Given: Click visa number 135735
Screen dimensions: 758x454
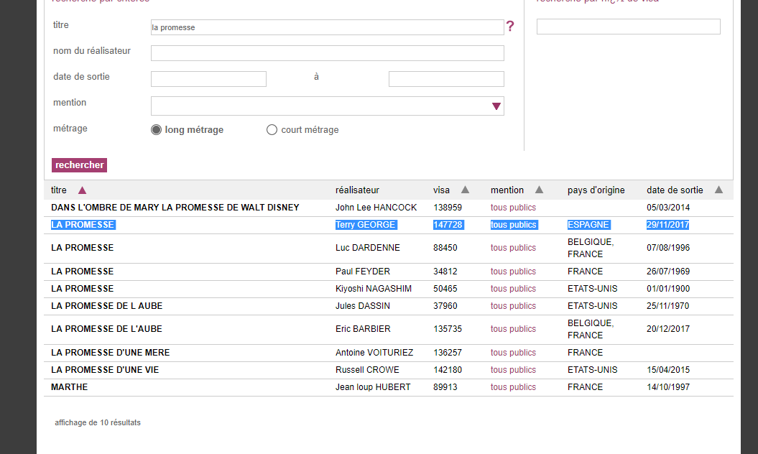Looking at the screenshot, I should pyautogui.click(x=448, y=329).
